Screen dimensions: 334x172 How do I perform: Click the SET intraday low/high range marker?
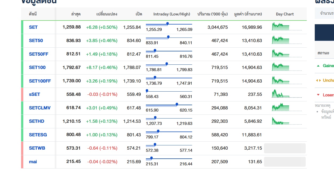click(168, 24)
